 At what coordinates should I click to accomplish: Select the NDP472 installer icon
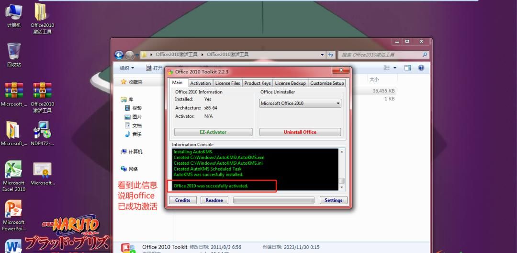(x=42, y=134)
